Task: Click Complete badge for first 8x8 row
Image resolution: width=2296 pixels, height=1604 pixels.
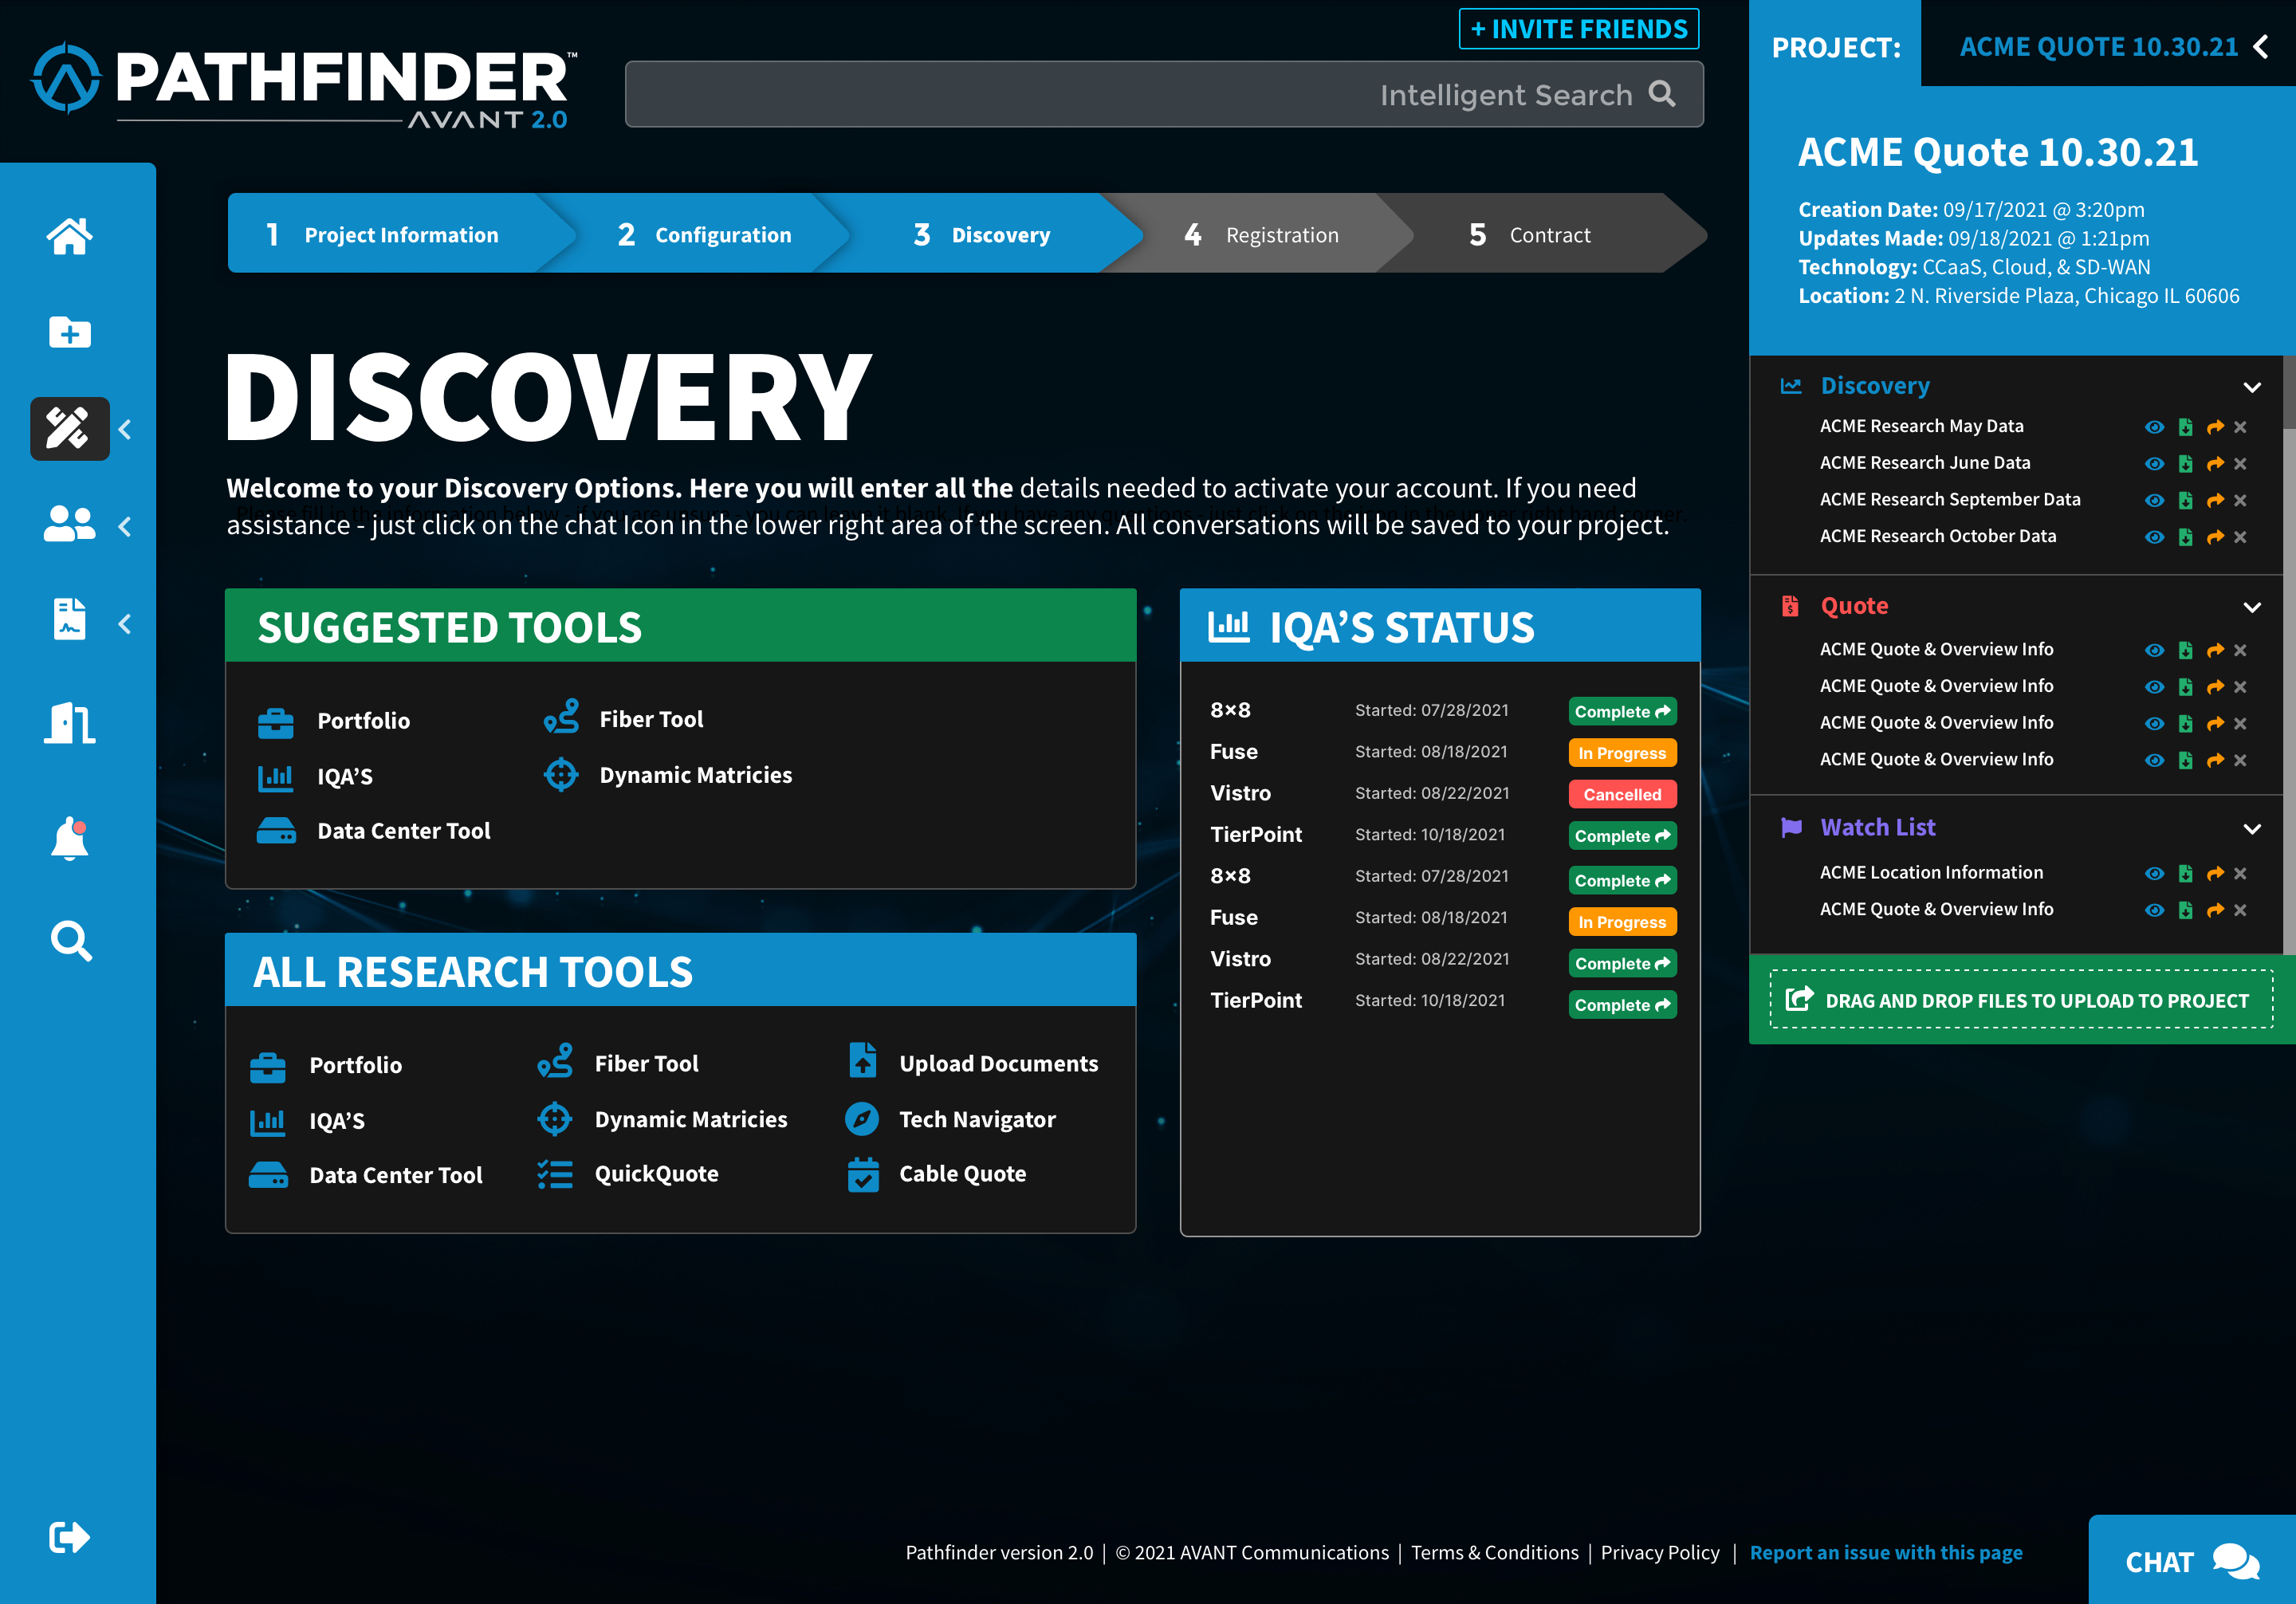Action: pos(1622,712)
